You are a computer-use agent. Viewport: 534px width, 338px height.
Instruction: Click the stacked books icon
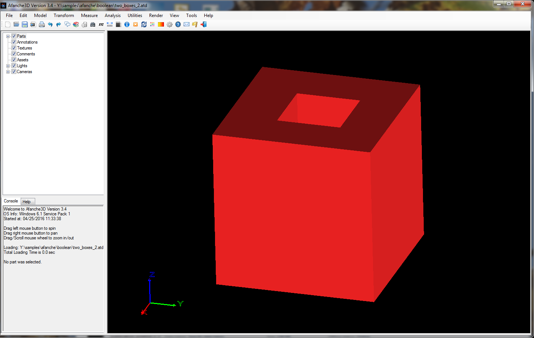(x=76, y=24)
